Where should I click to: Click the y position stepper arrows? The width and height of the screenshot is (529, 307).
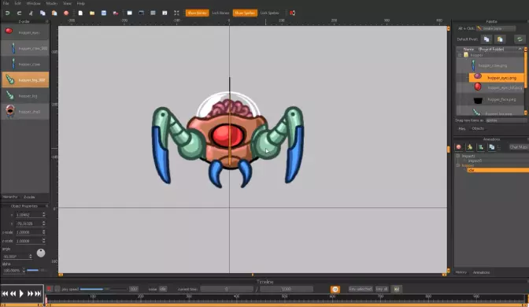pos(43,224)
